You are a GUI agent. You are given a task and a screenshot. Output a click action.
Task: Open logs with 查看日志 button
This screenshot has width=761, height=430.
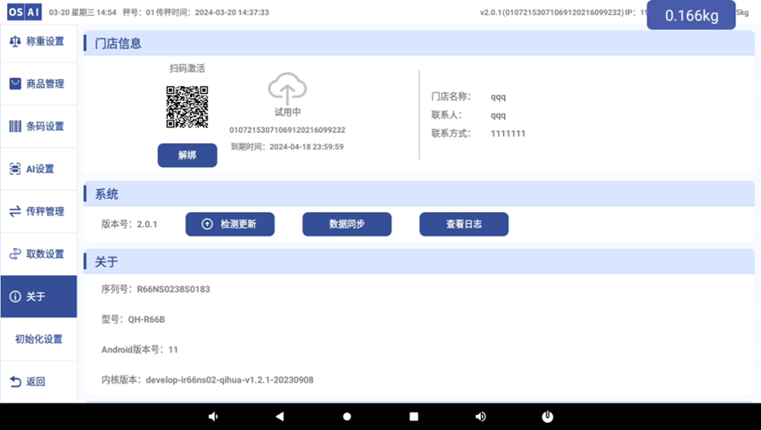(464, 224)
